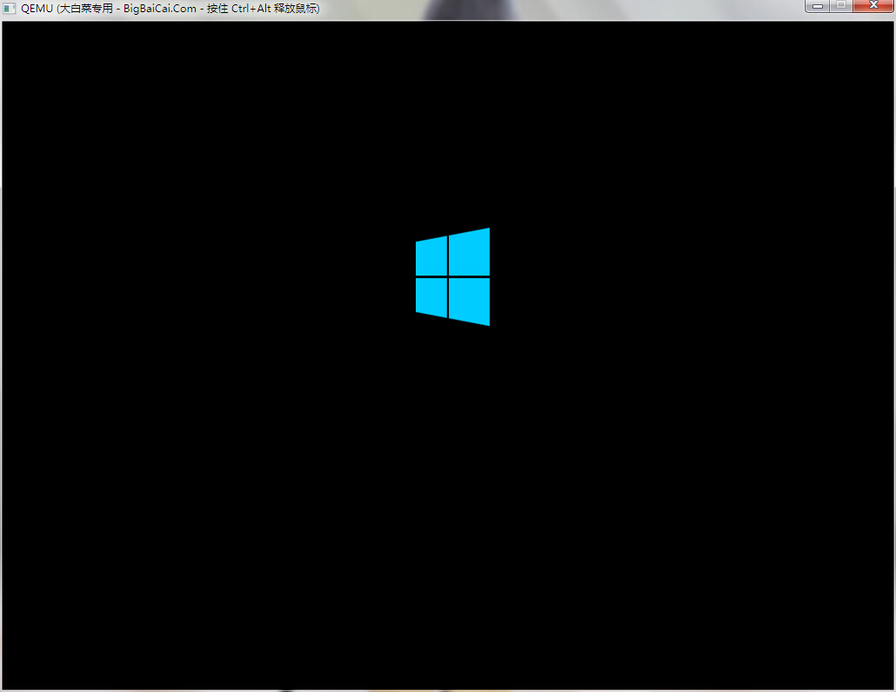Close the QEMU window
The width and height of the screenshot is (896, 692).
[x=873, y=6]
